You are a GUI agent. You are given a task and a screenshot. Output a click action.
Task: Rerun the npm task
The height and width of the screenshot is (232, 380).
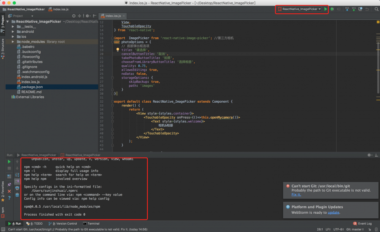pyautogui.click(x=9, y=162)
